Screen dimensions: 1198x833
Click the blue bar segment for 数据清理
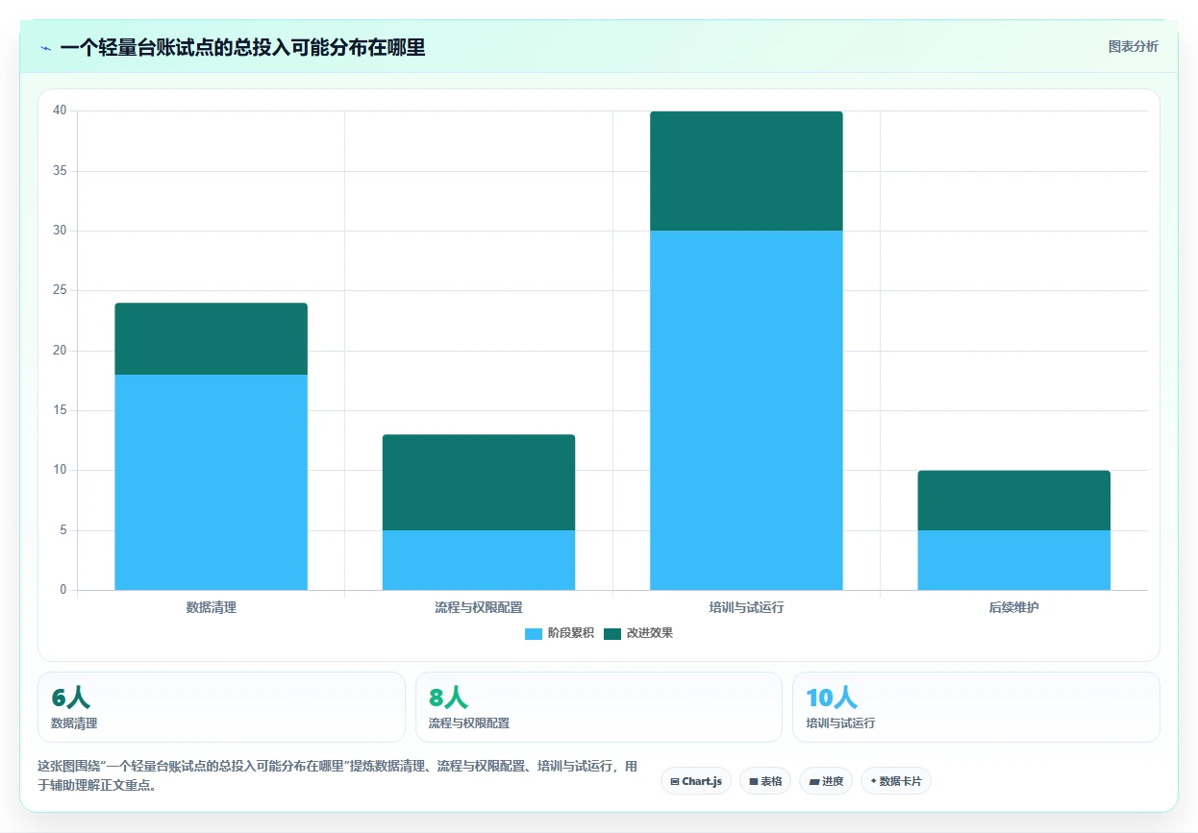(212, 482)
